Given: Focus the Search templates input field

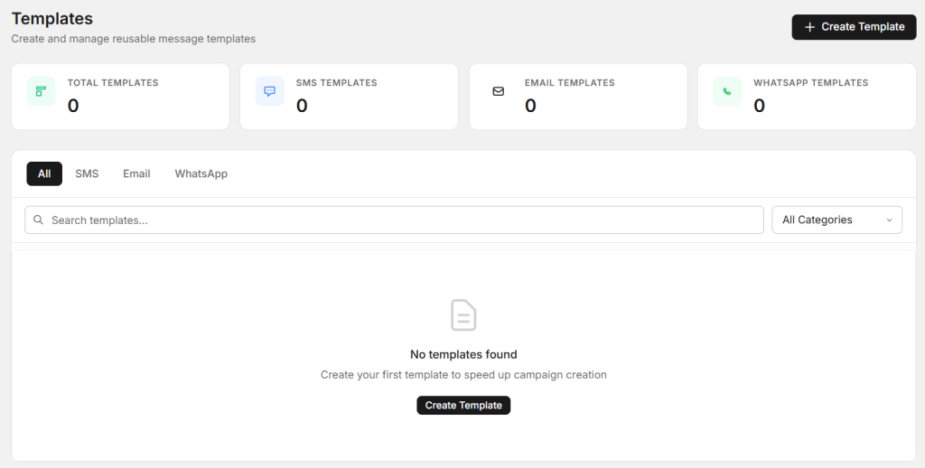Looking at the screenshot, I should 397,220.
